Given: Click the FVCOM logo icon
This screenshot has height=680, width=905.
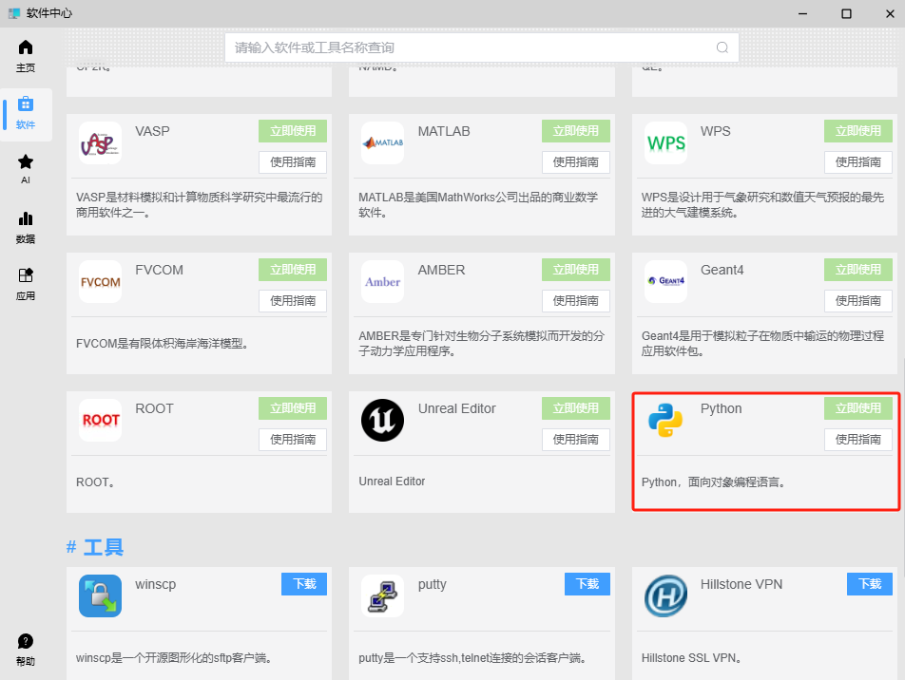Looking at the screenshot, I should point(101,281).
